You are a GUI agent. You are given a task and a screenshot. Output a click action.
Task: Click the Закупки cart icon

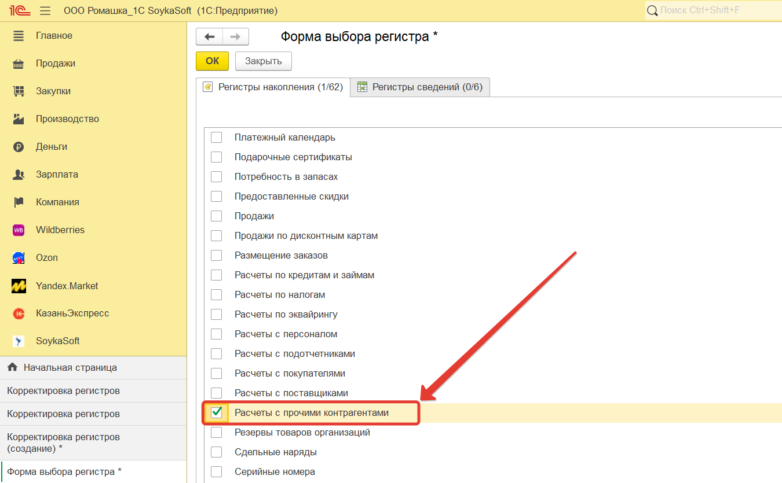(19, 91)
